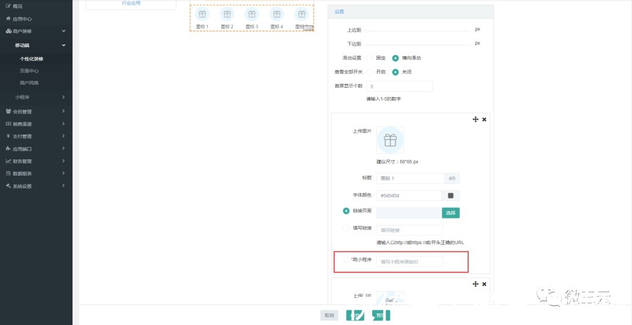Click the 字体颜色 hex input #5d5d5d
Screen dimensions: 632x325
(409, 196)
